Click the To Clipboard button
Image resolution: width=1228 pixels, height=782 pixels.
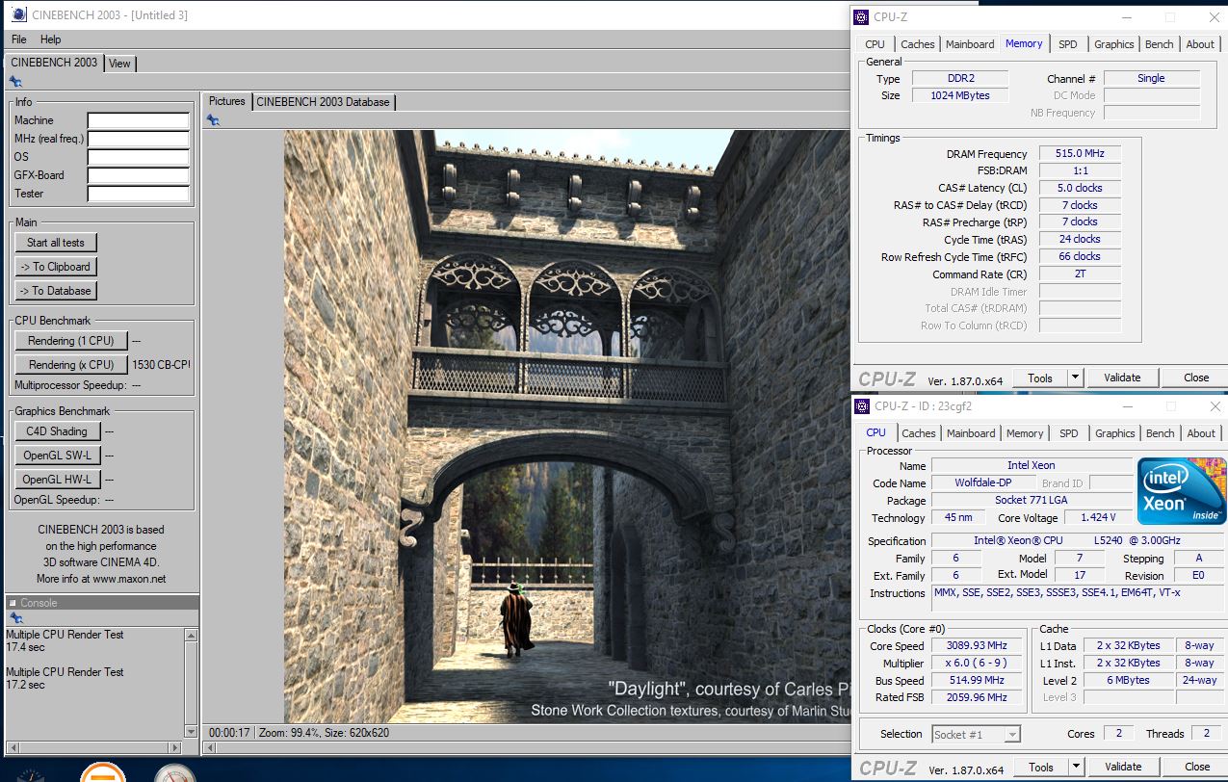[x=56, y=267]
